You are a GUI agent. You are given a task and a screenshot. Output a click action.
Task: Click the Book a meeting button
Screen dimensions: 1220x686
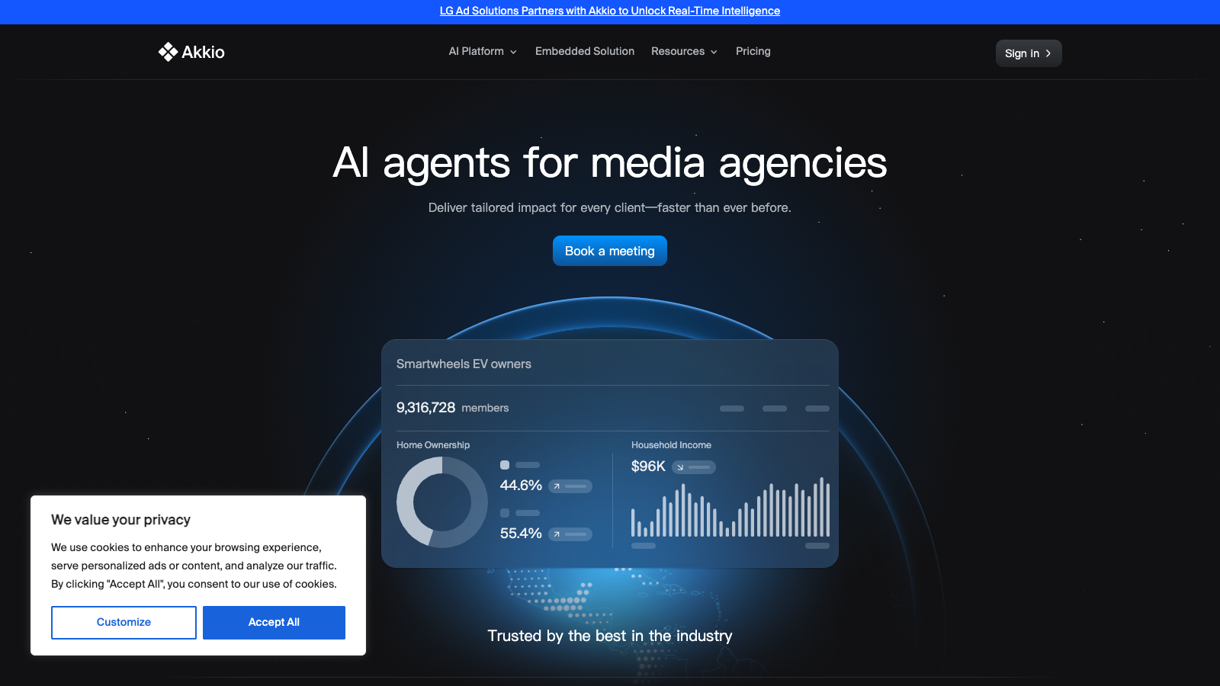[x=610, y=251]
